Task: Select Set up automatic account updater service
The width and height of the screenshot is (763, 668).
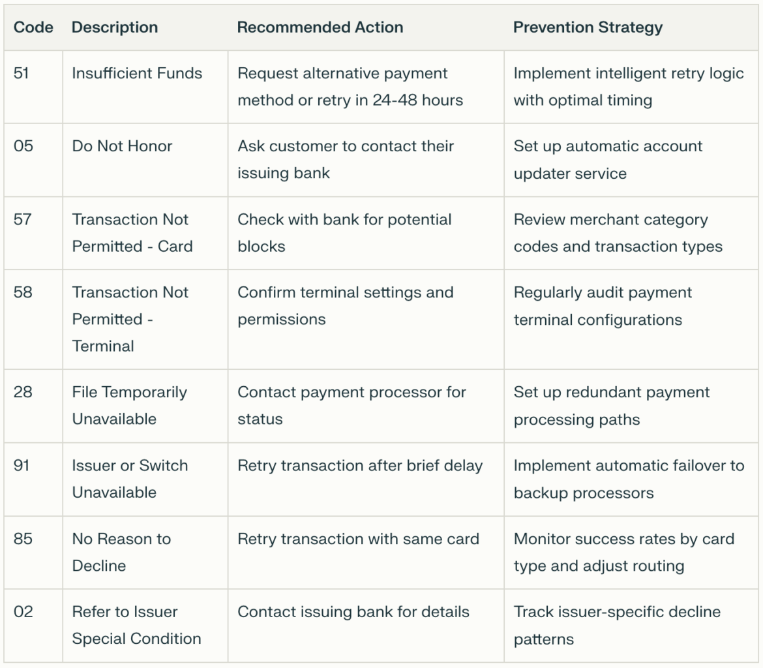Action: pos(608,159)
